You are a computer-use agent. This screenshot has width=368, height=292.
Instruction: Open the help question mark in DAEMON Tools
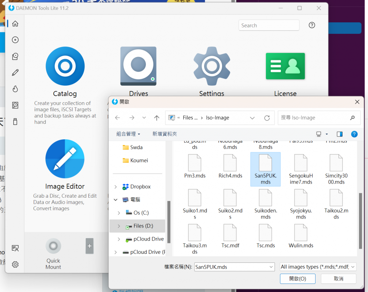(312, 25)
